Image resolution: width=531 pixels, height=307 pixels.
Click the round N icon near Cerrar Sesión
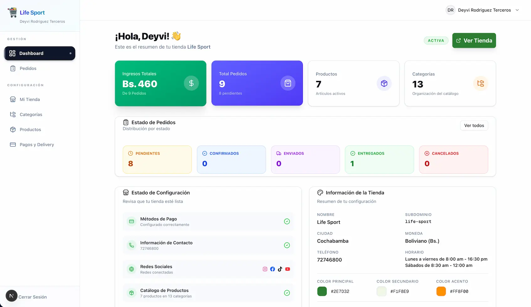point(12,296)
